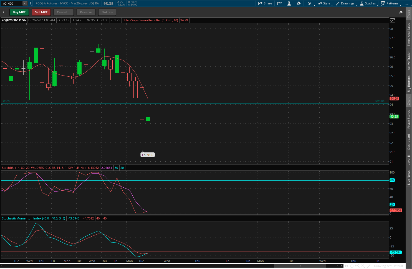The image size is (412, 269).
Task: Open the flask quick-study icon
Action: [x=289, y=3]
